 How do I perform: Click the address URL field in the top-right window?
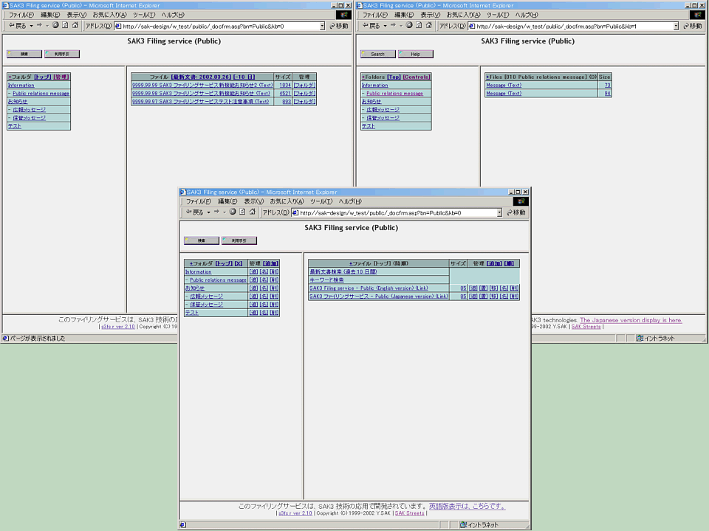point(574,27)
